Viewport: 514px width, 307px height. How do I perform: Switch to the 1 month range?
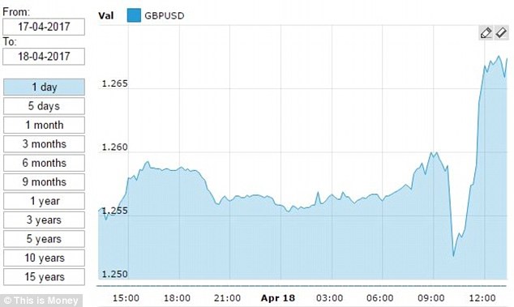click(44, 126)
